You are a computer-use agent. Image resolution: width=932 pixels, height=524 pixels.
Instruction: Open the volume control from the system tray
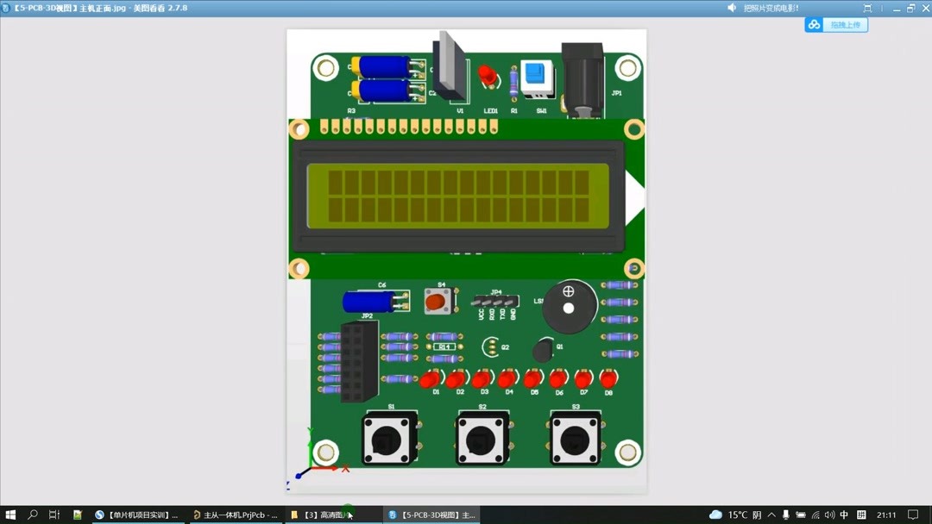828,514
